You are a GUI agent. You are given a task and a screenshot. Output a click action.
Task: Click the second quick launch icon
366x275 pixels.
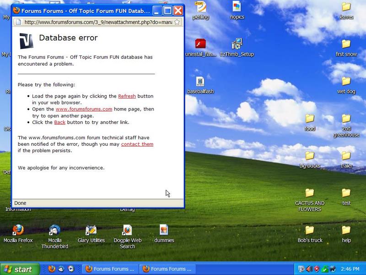[61, 269]
